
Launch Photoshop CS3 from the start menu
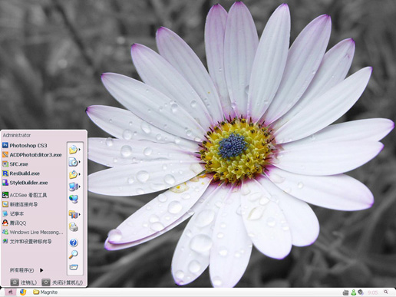[28, 146]
